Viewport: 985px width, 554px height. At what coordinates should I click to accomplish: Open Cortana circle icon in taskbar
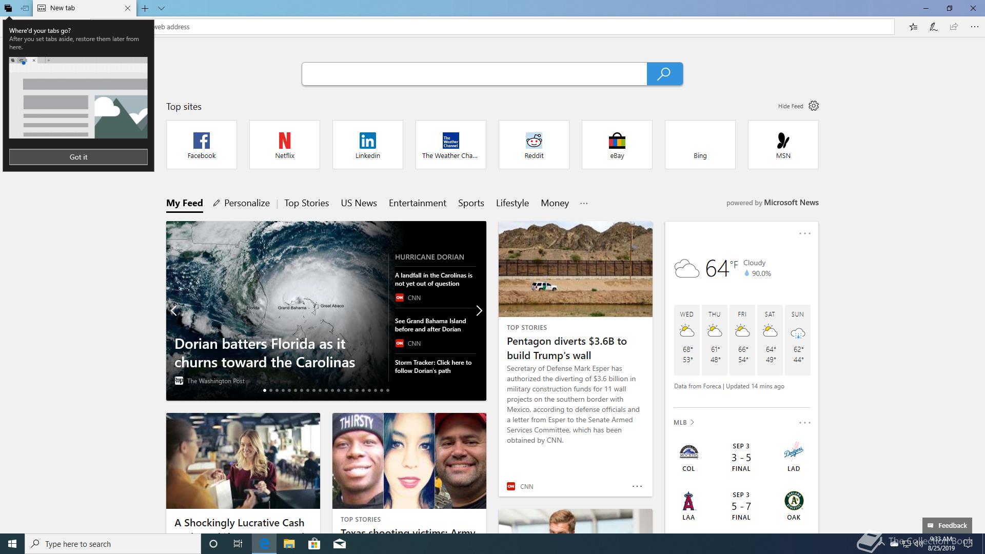pos(213,544)
